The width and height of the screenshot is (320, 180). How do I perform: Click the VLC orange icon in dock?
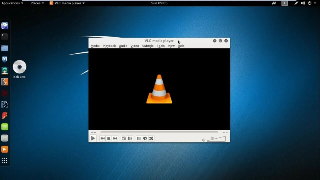pyautogui.click(x=5, y=149)
